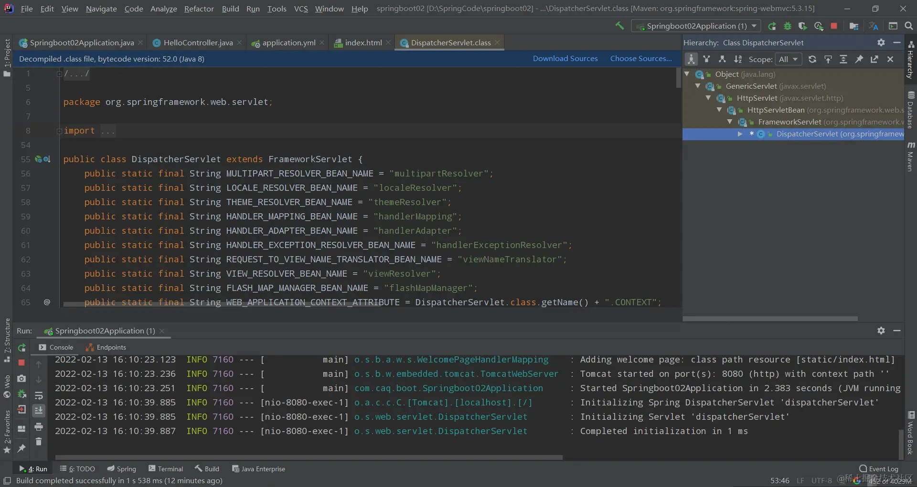Screen dimensions: 917x487
Task: Rerun Springboot02Application from the top toolbar
Action: tap(772, 26)
